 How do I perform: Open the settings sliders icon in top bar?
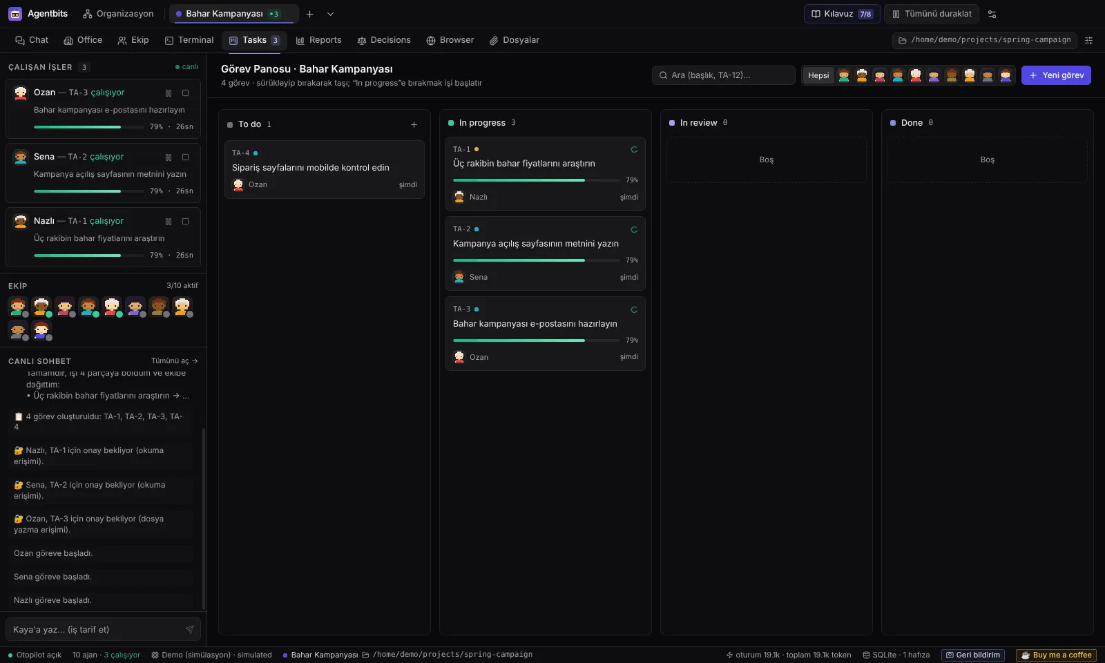(992, 14)
